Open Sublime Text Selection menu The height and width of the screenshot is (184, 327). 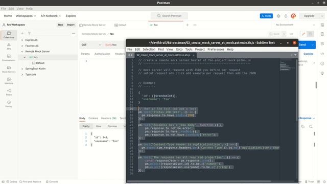point(149,49)
